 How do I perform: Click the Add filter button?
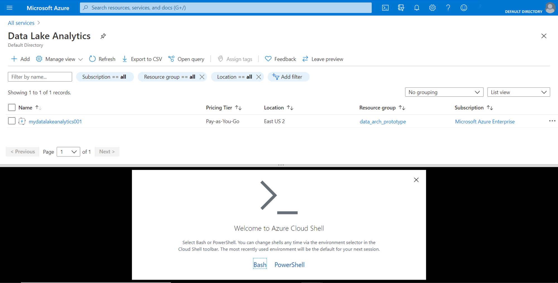click(x=288, y=77)
